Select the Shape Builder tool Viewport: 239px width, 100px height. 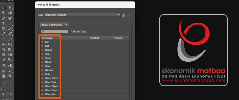tap(4, 49)
